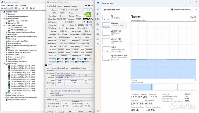Toggle the Vulkan checkbox
The image size is (199, 113).
(58, 62)
